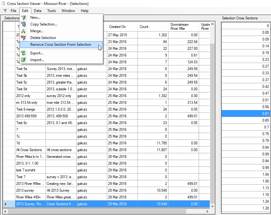
Task: Click the app funnel icon left of File
Action: (x=5, y=11)
